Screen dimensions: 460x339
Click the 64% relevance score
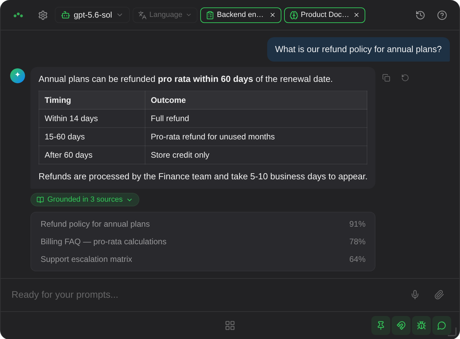coord(357,259)
